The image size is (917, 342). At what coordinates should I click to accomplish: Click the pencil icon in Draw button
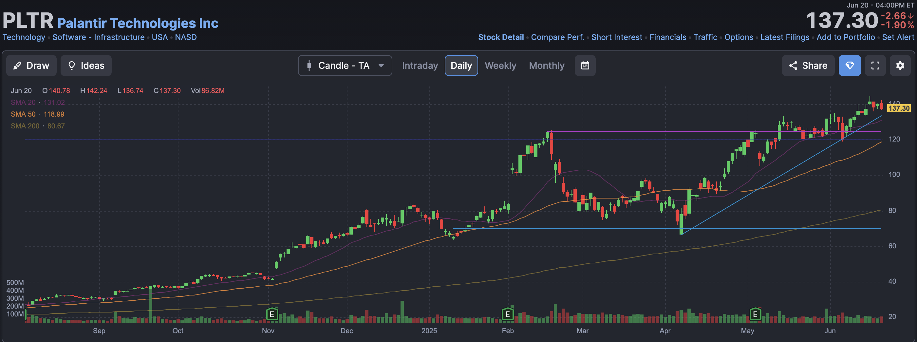[x=17, y=66]
